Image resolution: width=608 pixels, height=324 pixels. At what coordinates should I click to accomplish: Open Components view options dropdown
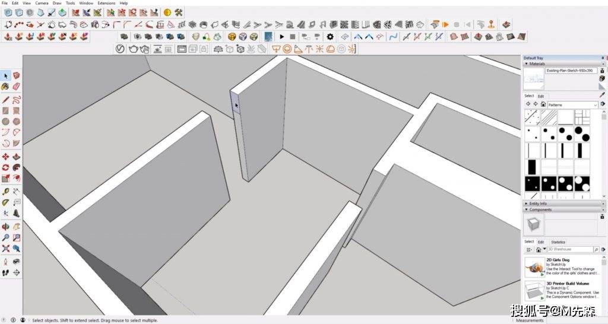[x=529, y=250]
